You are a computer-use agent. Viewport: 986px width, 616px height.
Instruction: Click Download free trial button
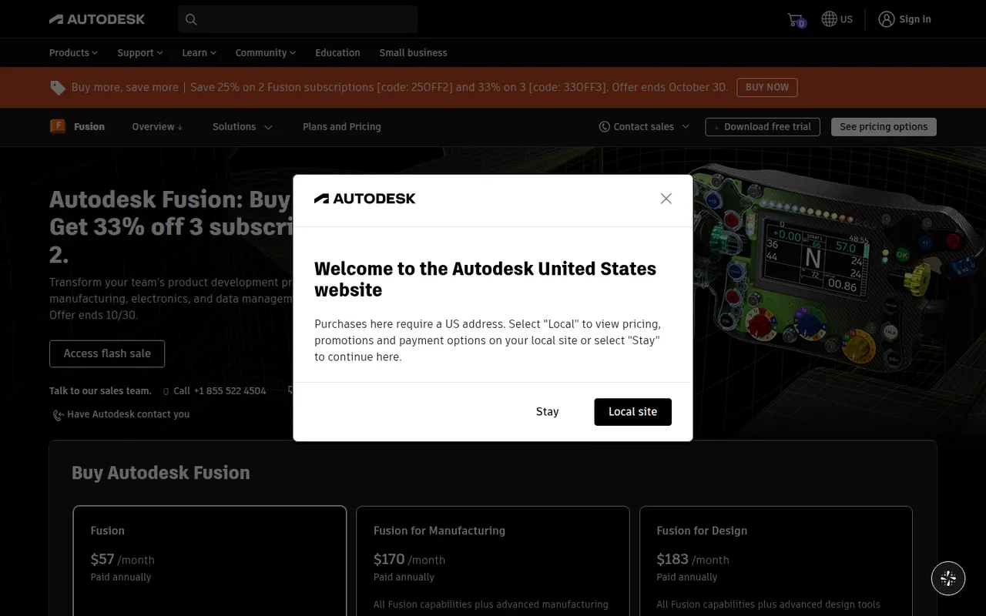coord(763,126)
